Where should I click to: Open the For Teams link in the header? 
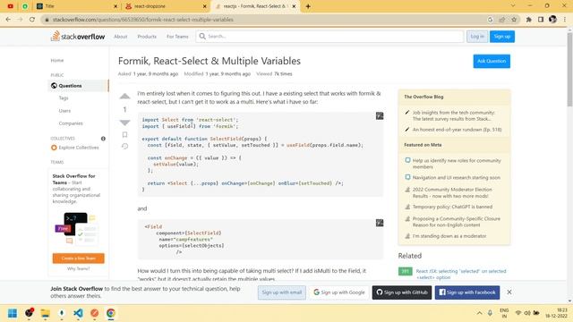177,37
